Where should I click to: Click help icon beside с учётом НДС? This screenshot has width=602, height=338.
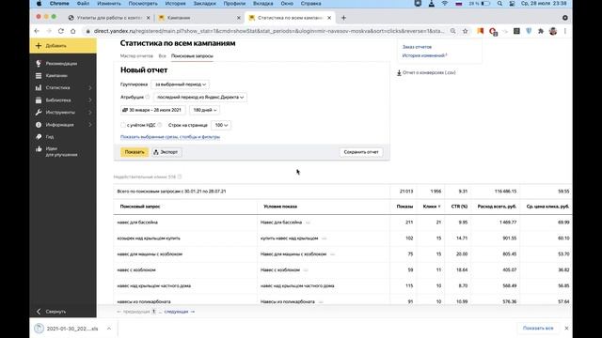click(160, 125)
